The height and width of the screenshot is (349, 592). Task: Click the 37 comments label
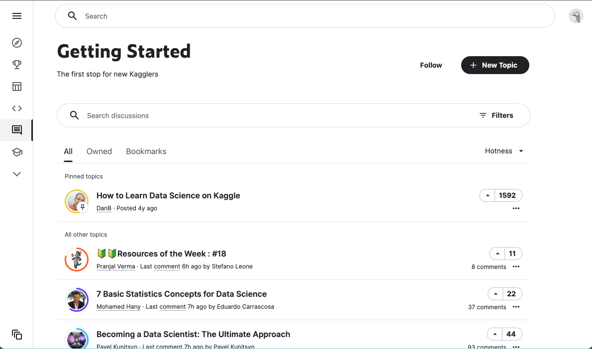487,307
